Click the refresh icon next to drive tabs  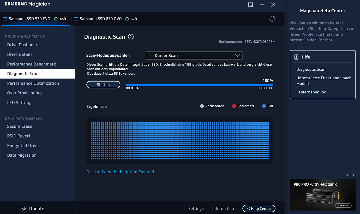[x=272, y=19]
